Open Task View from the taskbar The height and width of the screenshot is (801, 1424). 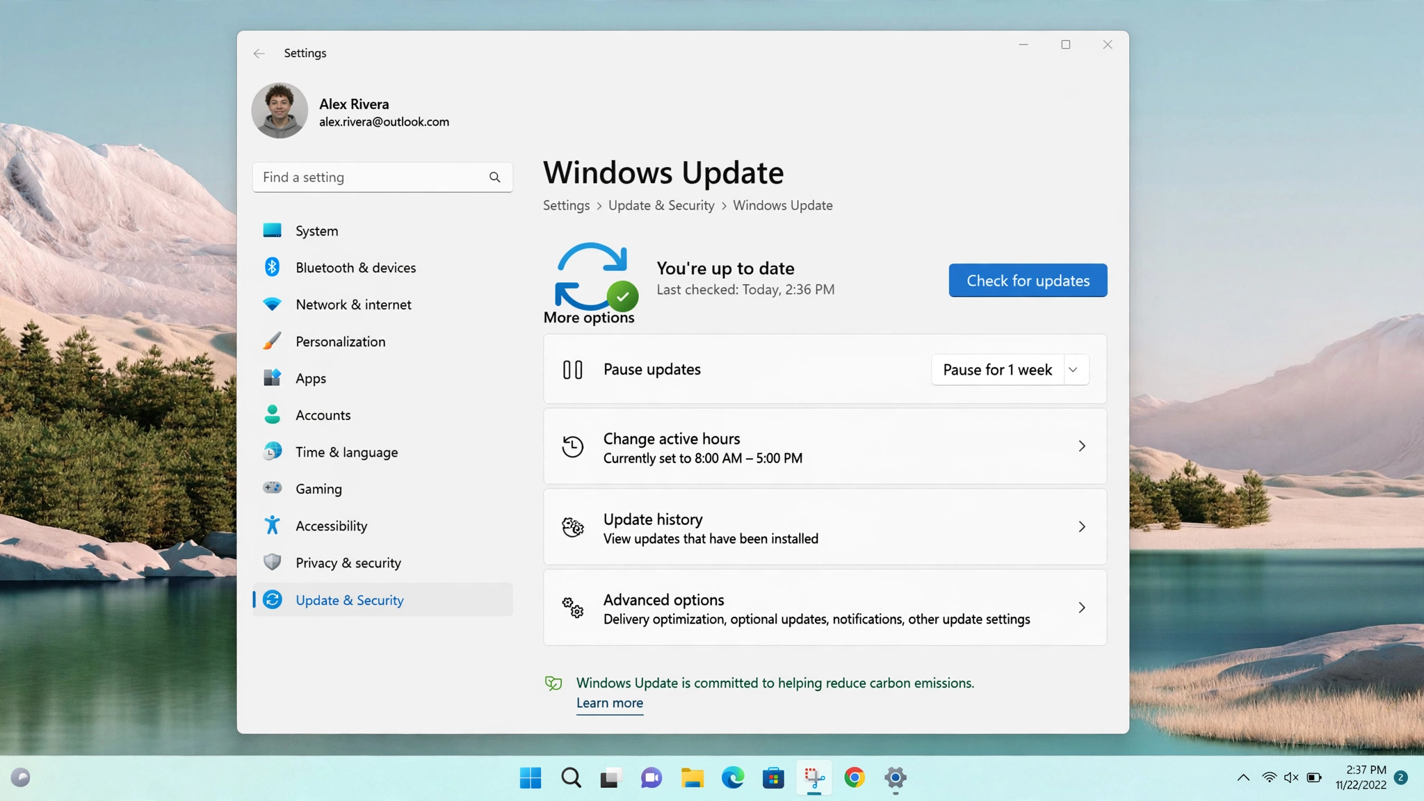[x=610, y=777]
